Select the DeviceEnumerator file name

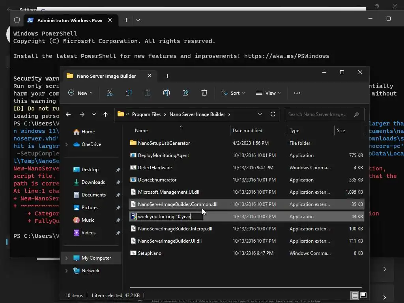[157, 180]
